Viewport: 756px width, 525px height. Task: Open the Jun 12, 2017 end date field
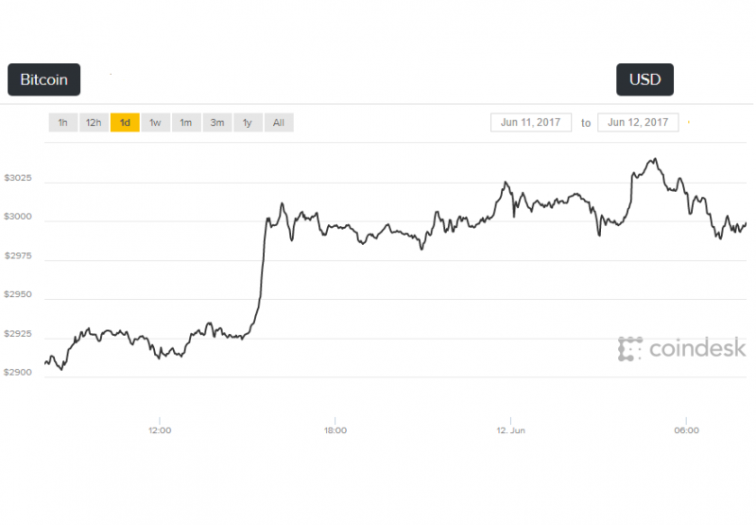click(x=638, y=123)
